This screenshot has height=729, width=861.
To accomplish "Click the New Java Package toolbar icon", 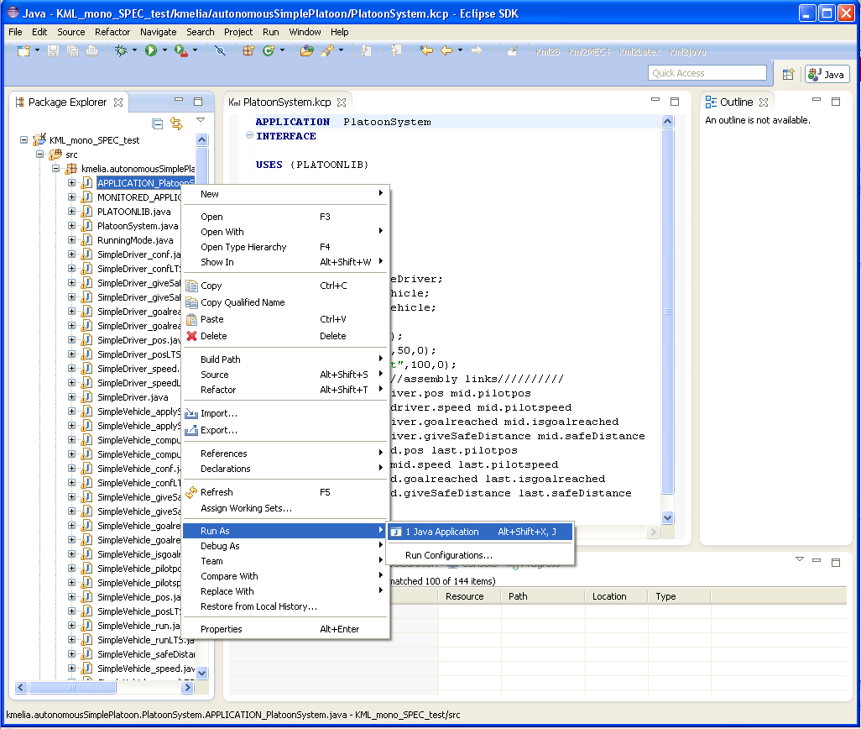I will point(248,51).
